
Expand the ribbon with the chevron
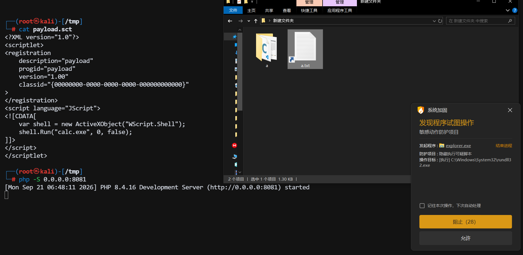point(507,10)
